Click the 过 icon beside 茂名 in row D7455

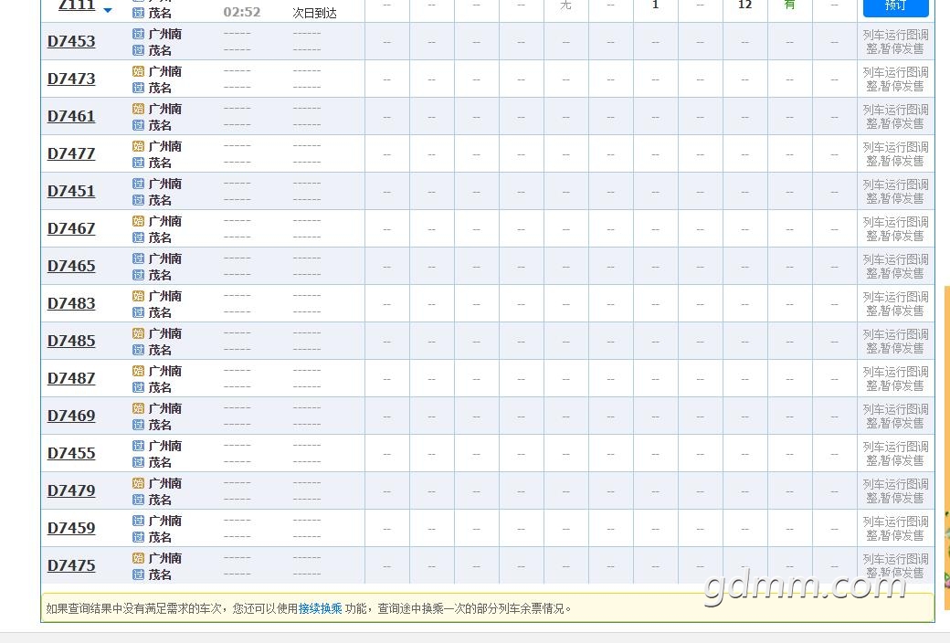pos(138,462)
